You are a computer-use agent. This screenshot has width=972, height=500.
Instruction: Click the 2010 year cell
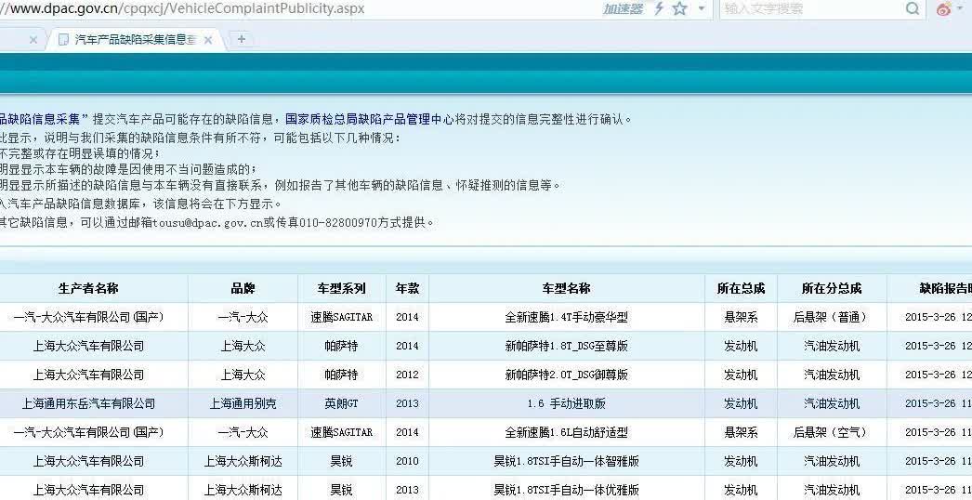(x=407, y=461)
